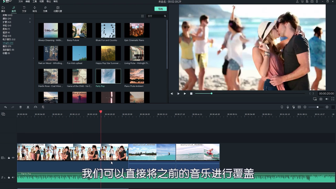Adjust the timeline zoom slider
336x189 pixels.
point(317,107)
